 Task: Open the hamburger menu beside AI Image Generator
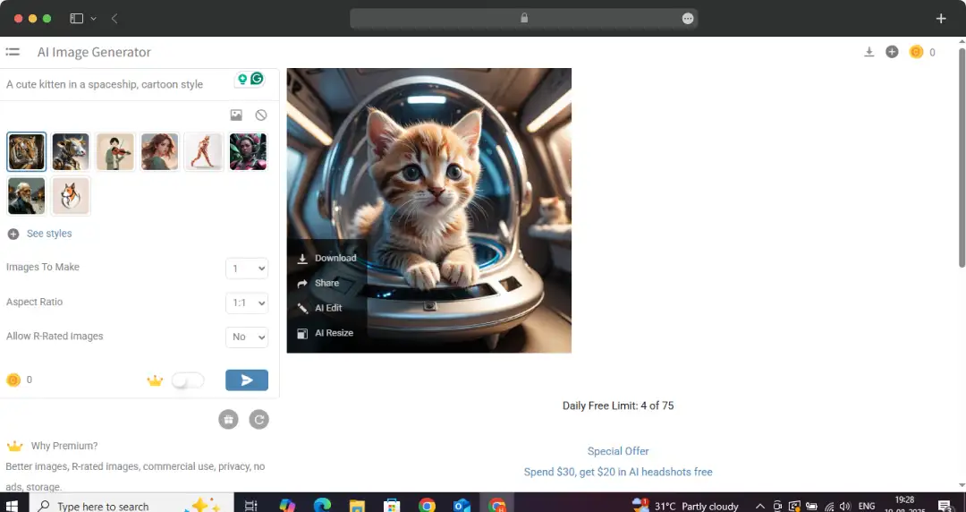click(x=13, y=53)
